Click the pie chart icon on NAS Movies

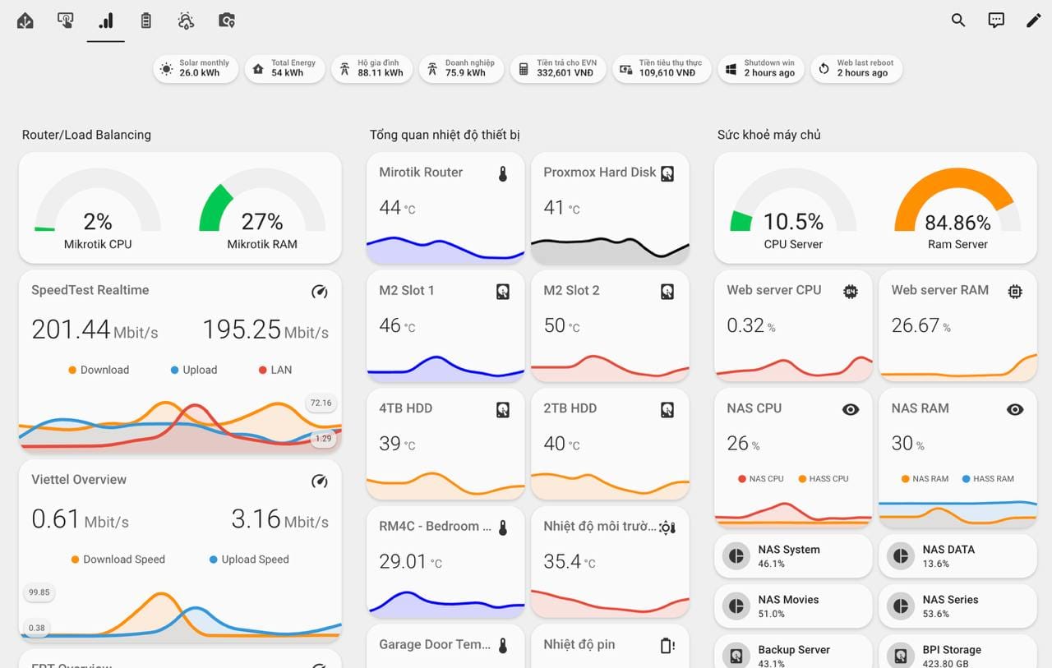click(x=737, y=606)
